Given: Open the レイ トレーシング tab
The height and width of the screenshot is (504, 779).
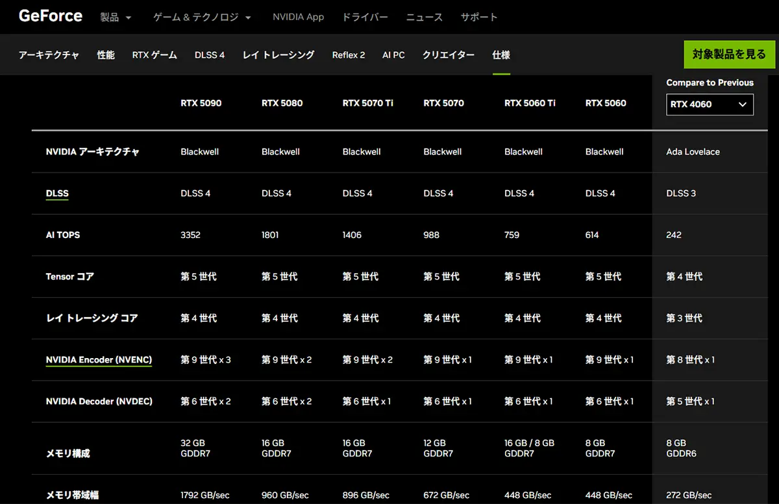Looking at the screenshot, I should (278, 55).
